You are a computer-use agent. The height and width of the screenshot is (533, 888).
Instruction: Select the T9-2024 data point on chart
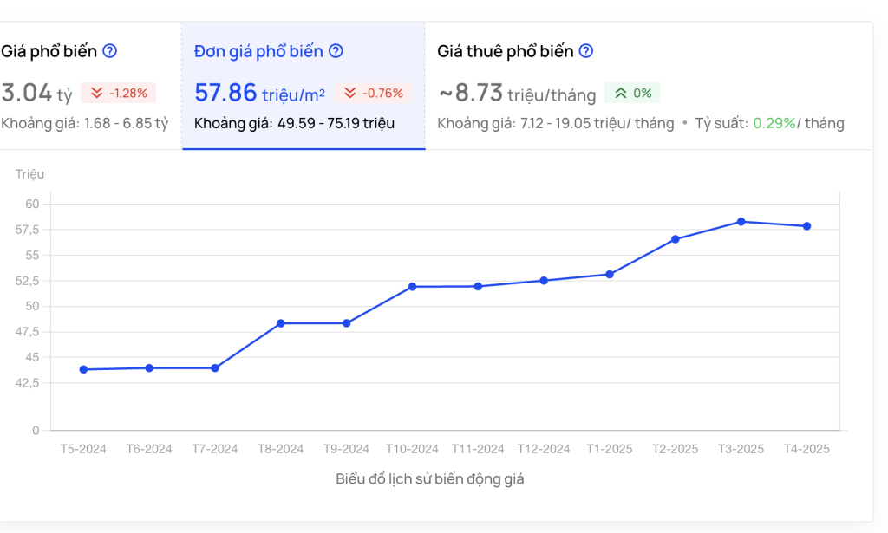pos(347,323)
